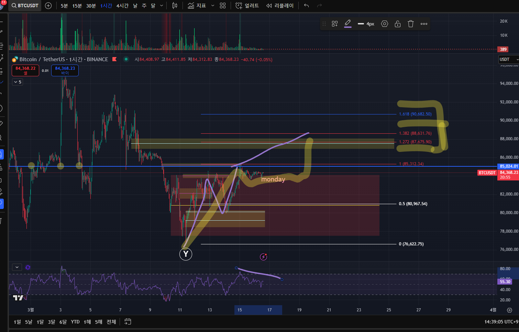519x332 pixels.
Task: Select the 4시간 interval
Action: [x=122, y=5]
